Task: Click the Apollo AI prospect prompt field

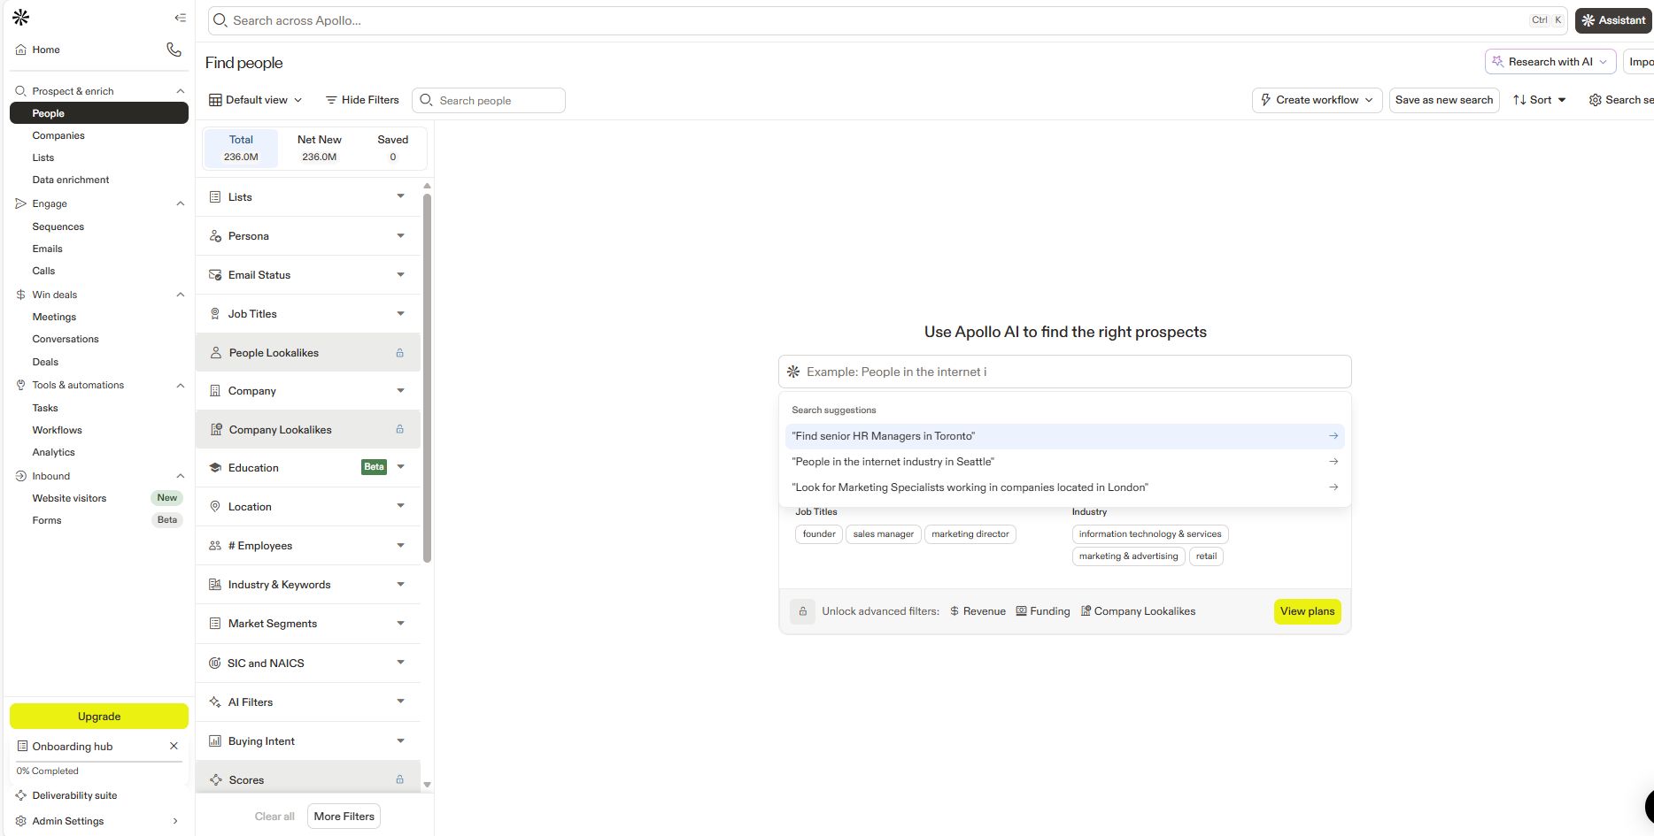Action: coord(1065,372)
